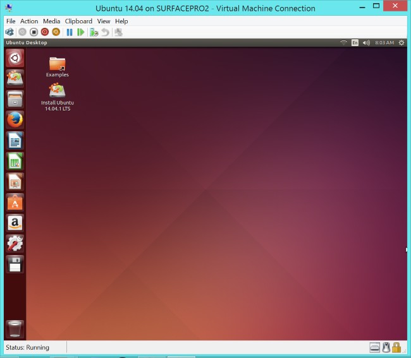Screen dimensions: 411x358
Task: Open the Media menu
Action: [52, 21]
